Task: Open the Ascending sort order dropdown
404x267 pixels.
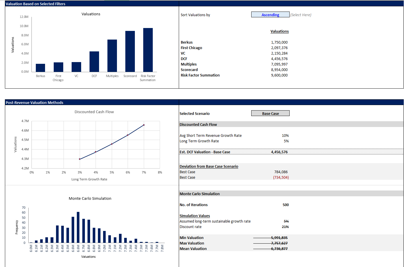Action: point(270,15)
